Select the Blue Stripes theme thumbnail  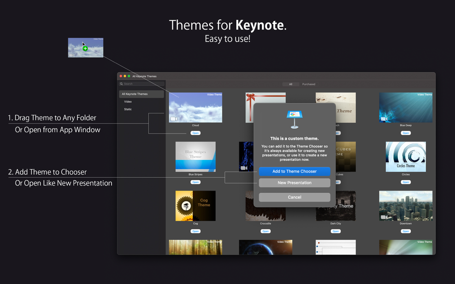tap(195, 157)
